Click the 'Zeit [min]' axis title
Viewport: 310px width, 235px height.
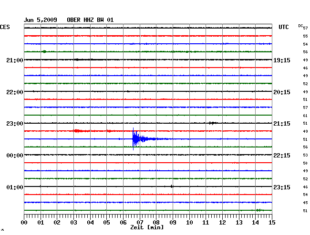(147, 227)
